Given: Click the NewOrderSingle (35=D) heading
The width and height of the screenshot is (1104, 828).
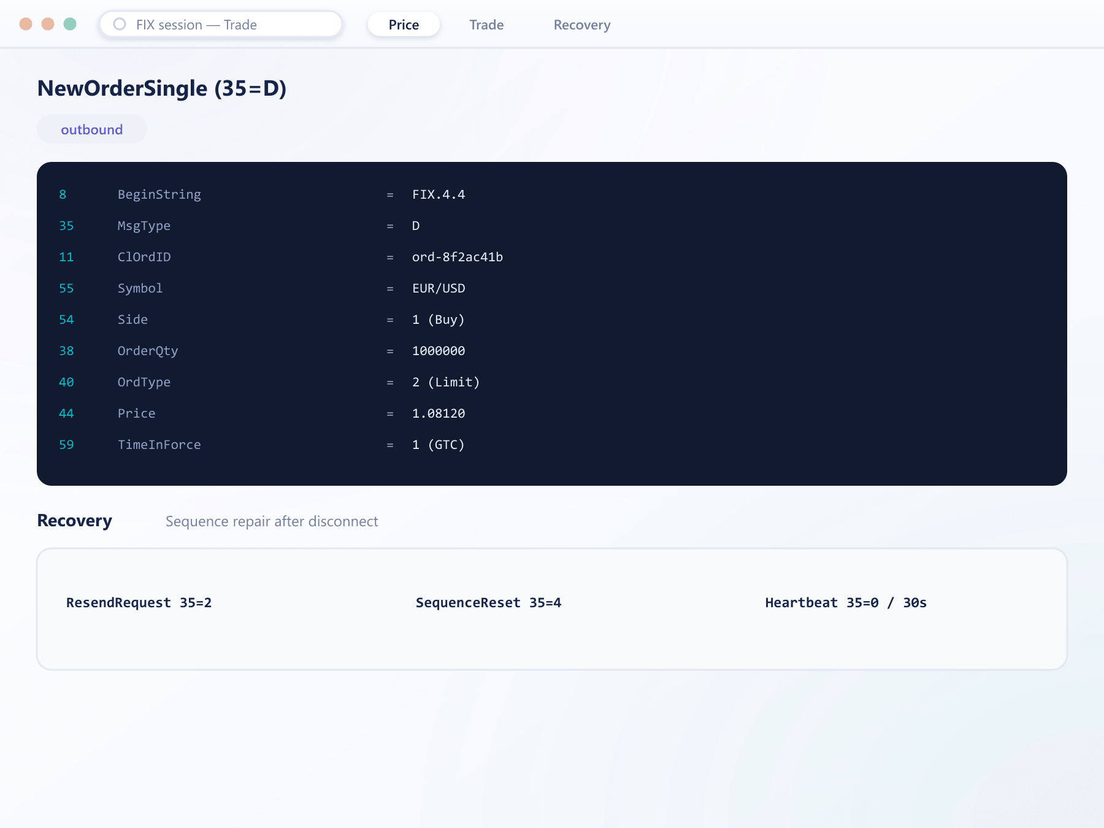Looking at the screenshot, I should coord(162,88).
